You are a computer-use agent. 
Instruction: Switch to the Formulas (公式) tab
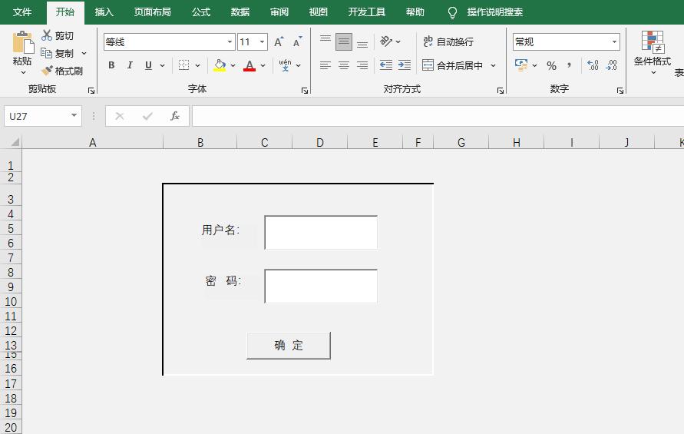coord(201,12)
